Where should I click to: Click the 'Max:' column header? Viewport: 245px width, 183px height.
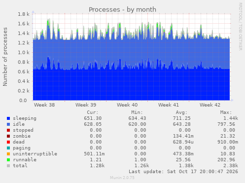coord(226,112)
